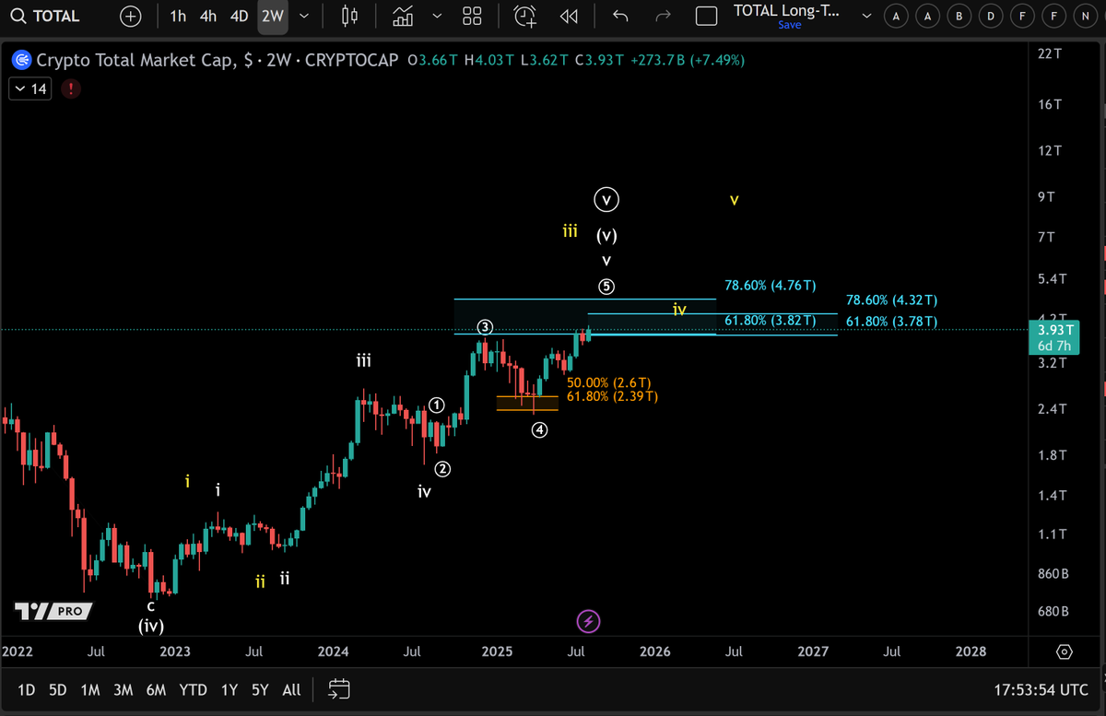This screenshot has width=1106, height=716.
Task: Click the 22T price scale label
Action: [x=1049, y=54]
